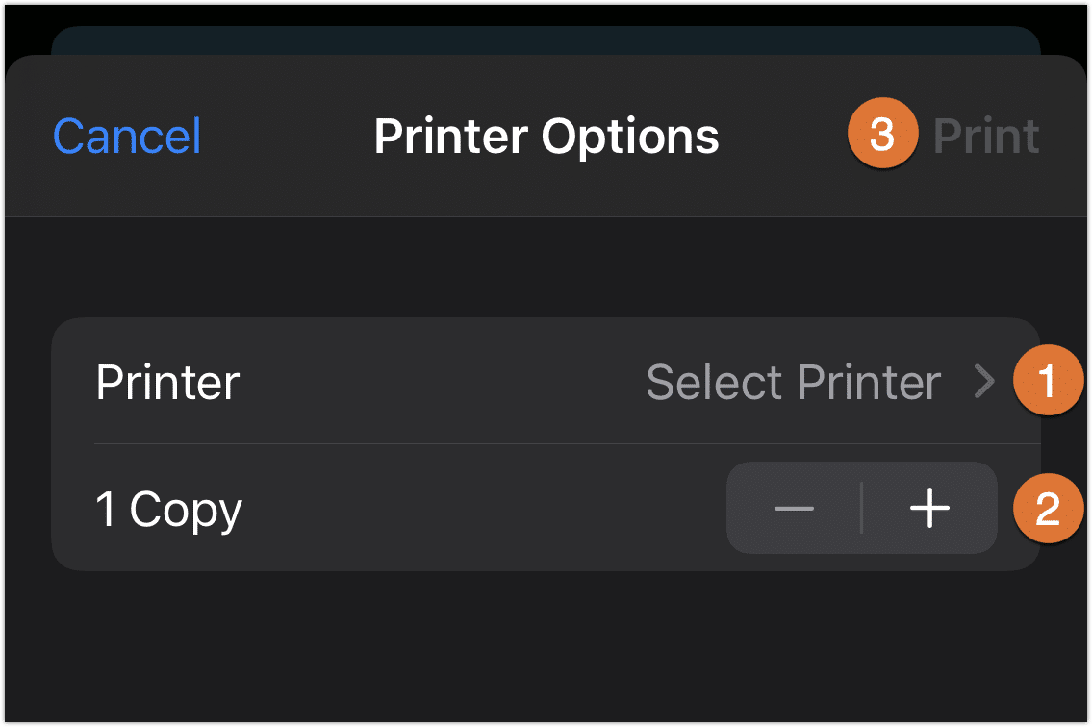This screenshot has width=1092, height=727.
Task: Click the orange badge numbered 3
Action: tap(882, 133)
